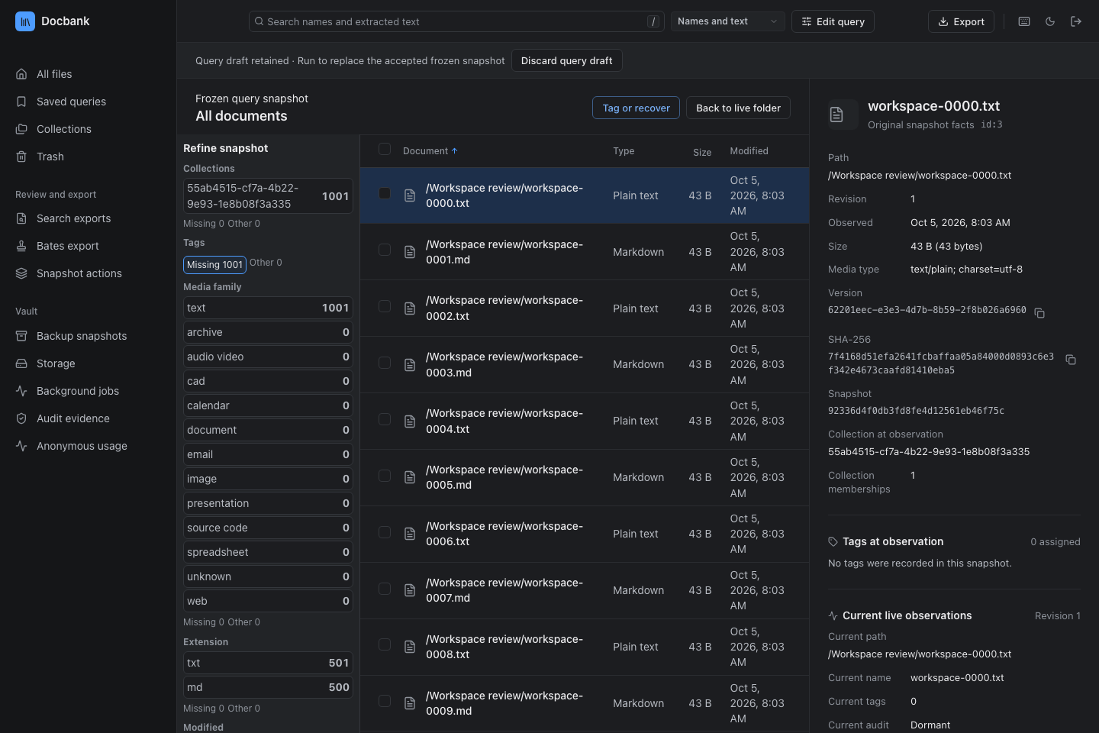This screenshot has height=733, width=1099.
Task: Click the Anonymous usage pulse icon
Action: point(21,446)
